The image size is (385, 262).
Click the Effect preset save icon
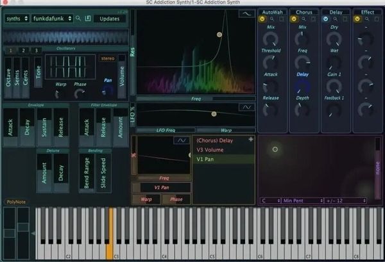pos(377,19)
